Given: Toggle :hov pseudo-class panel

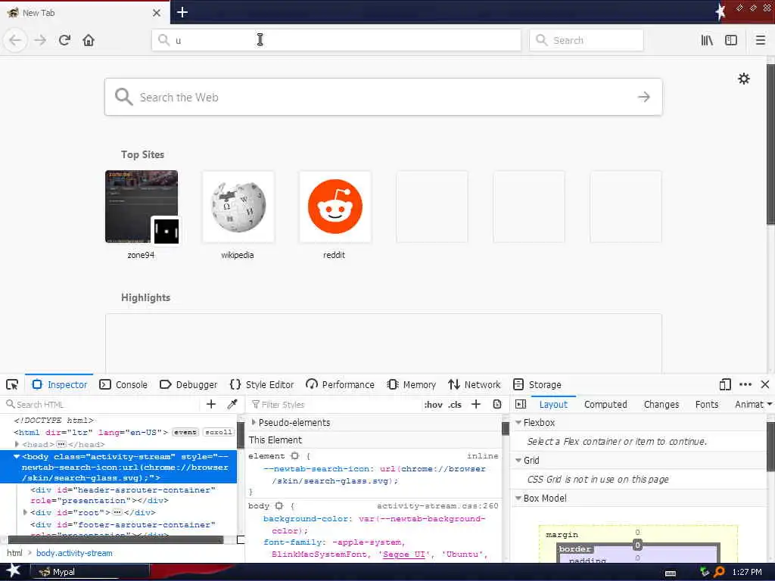Looking at the screenshot, I should coord(434,405).
